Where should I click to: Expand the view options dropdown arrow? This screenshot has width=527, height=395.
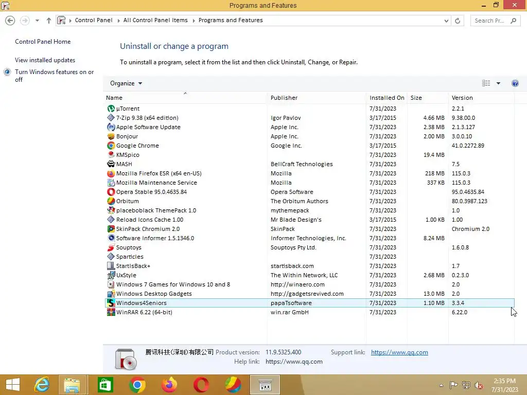pyautogui.click(x=498, y=83)
